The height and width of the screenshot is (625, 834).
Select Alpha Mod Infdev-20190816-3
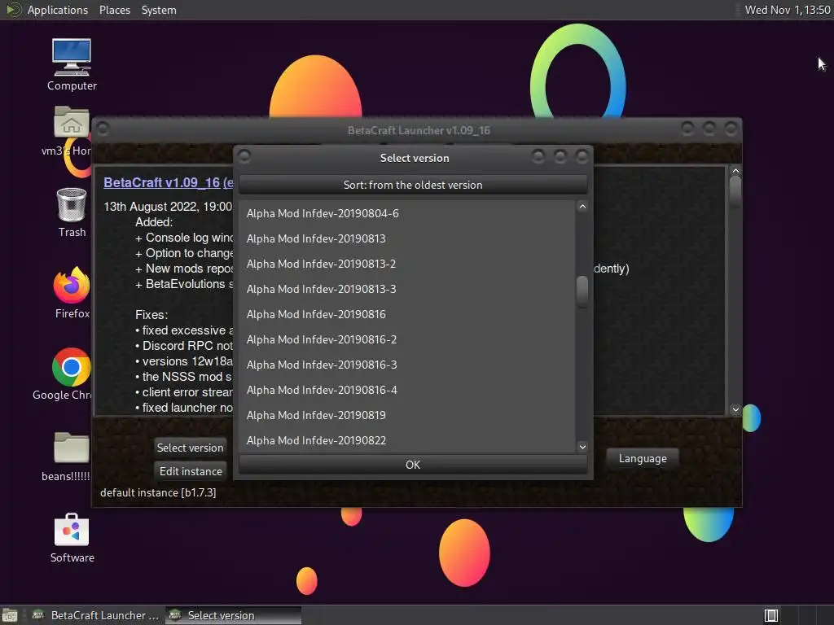pos(407,365)
